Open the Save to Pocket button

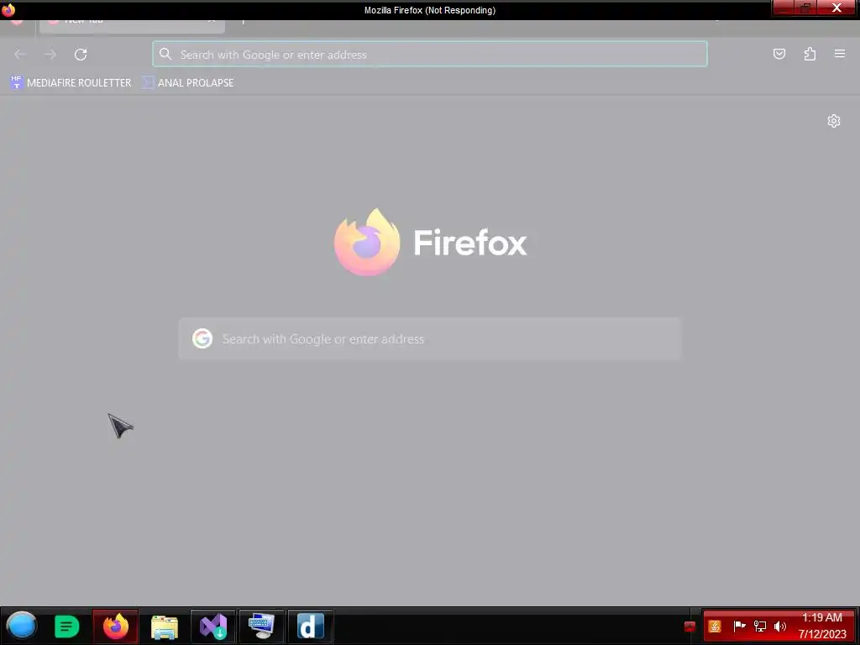coord(779,54)
